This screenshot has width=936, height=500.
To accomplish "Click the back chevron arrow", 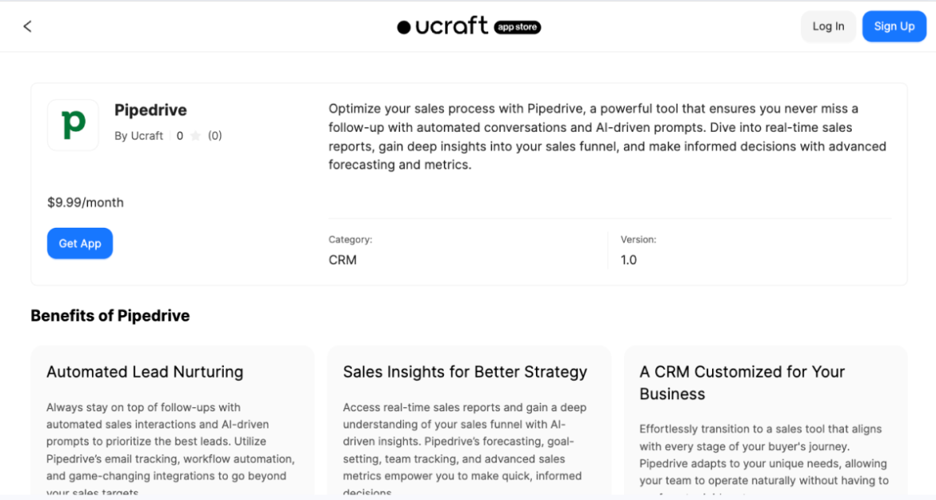I will [27, 25].
